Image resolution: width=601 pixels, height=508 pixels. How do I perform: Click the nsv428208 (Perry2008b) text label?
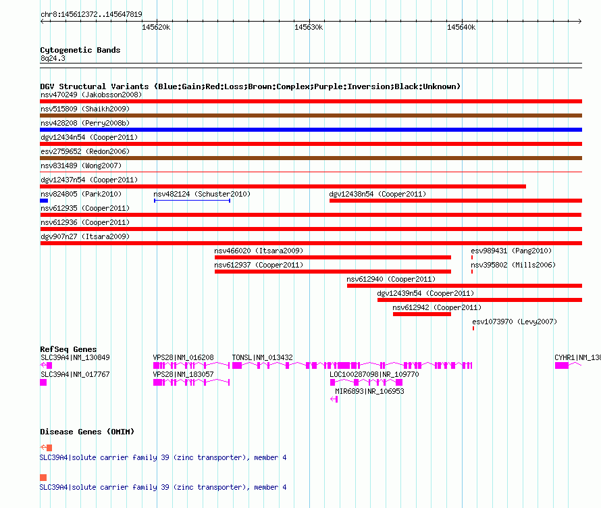(x=85, y=123)
